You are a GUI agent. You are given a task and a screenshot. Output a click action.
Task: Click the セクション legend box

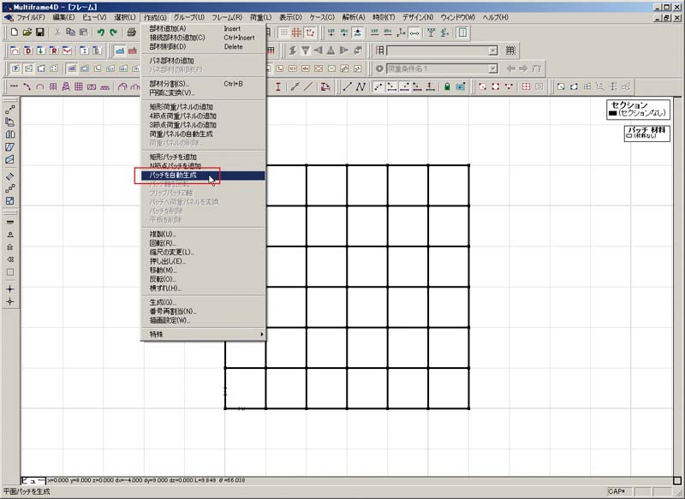(x=638, y=110)
